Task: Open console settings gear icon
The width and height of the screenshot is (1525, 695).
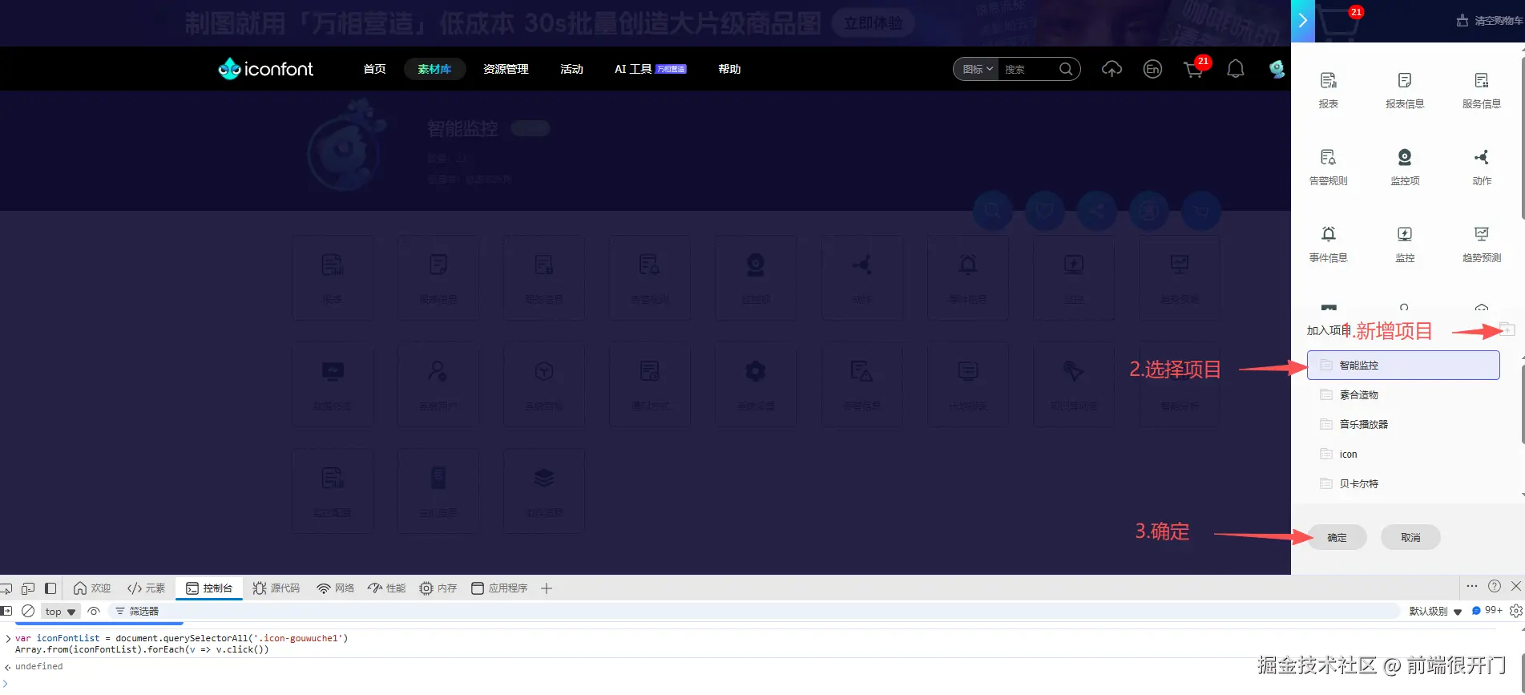Action: coord(1515,611)
